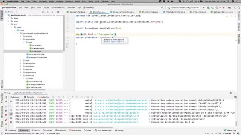
Task: Collapse the controller package
Action: coord(21,39)
